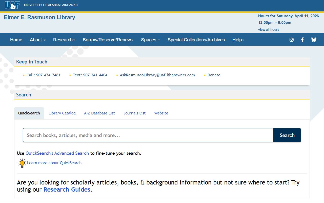Go to the Home nav item

(16, 40)
